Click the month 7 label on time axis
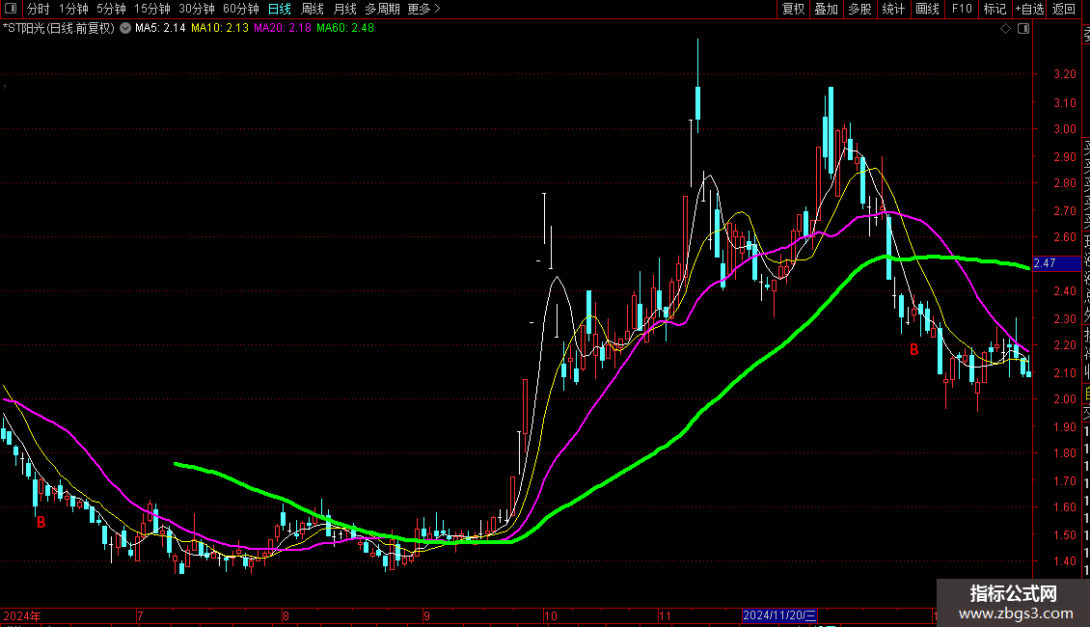The image size is (1090, 627). pos(140,615)
